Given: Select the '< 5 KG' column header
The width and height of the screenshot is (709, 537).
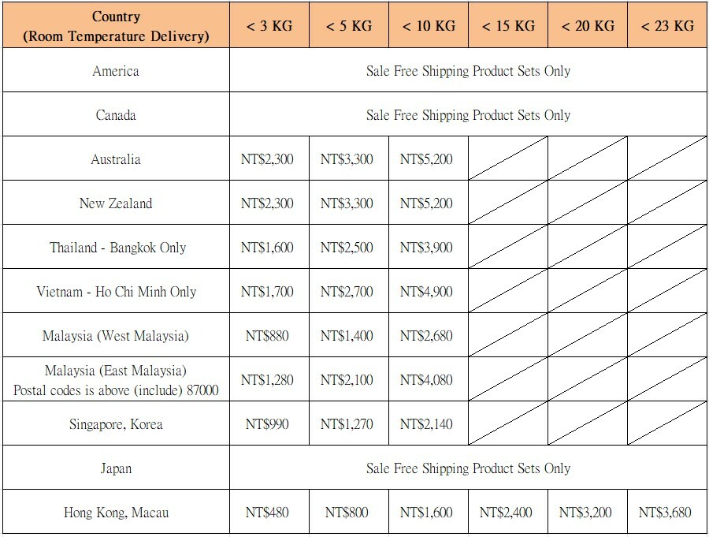Looking at the screenshot, I should (x=348, y=26).
